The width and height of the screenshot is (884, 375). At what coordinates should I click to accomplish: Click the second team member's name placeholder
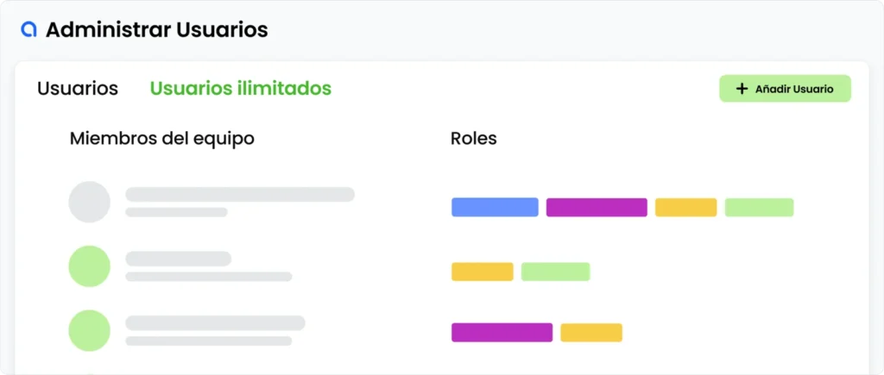coord(179,258)
